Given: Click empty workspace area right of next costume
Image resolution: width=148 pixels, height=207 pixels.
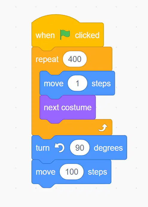Looking at the screenshot, I should (x=119, y=107).
